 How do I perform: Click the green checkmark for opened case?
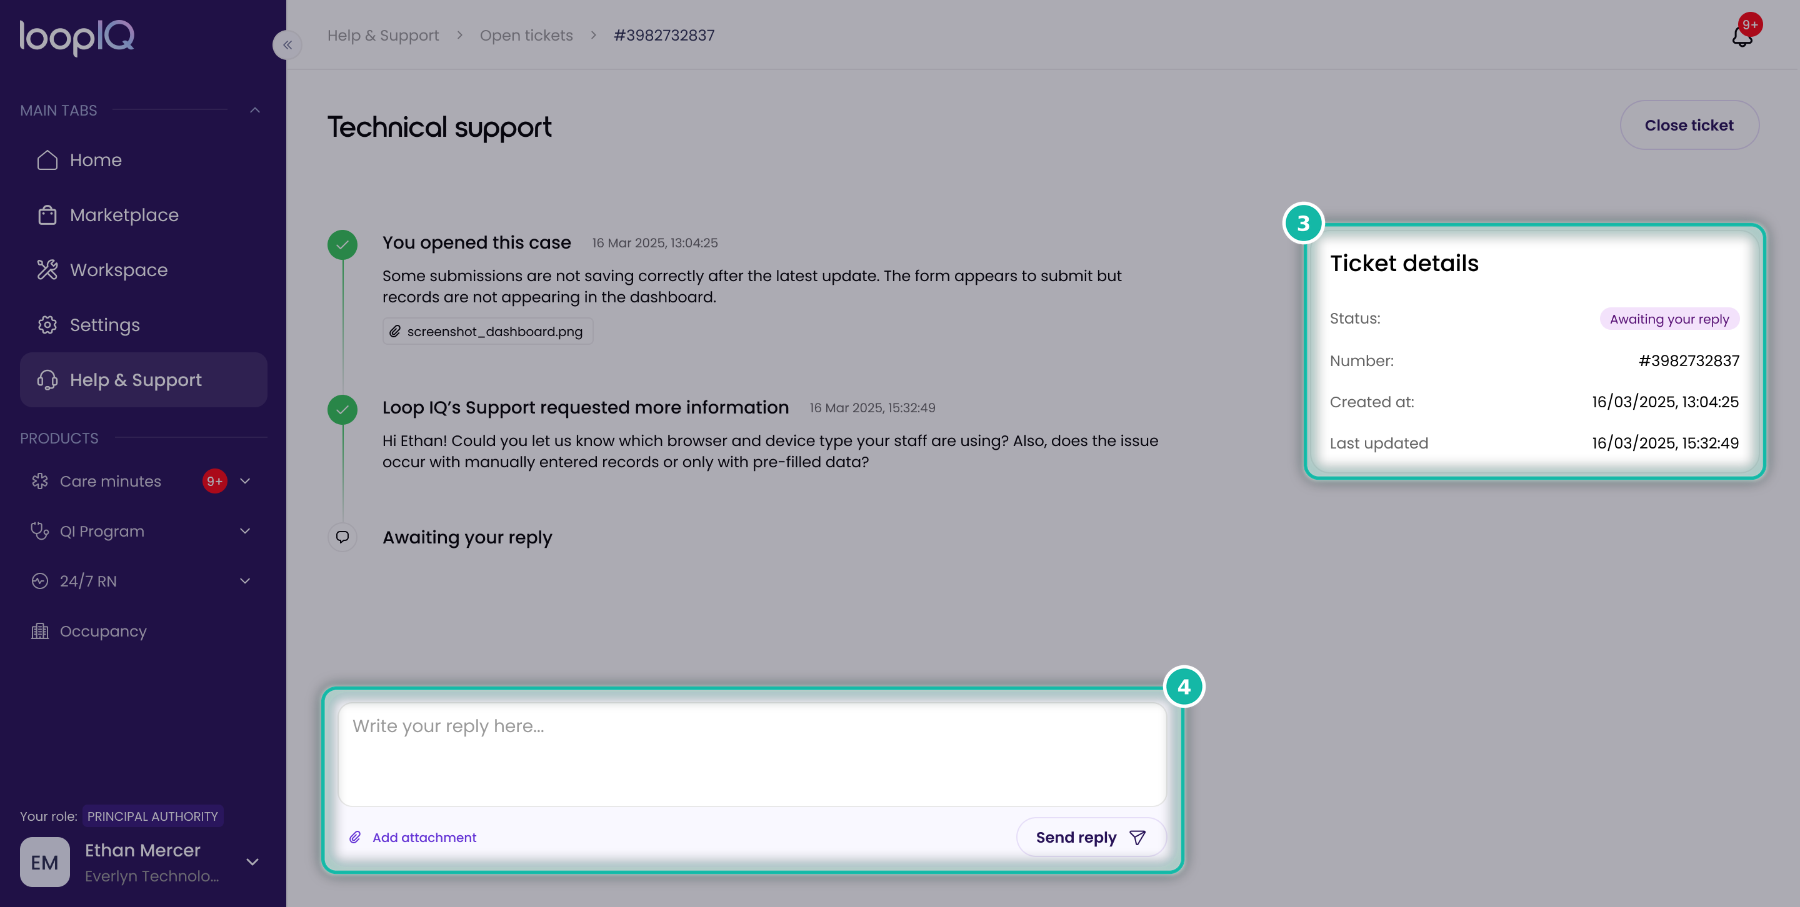[x=342, y=244]
